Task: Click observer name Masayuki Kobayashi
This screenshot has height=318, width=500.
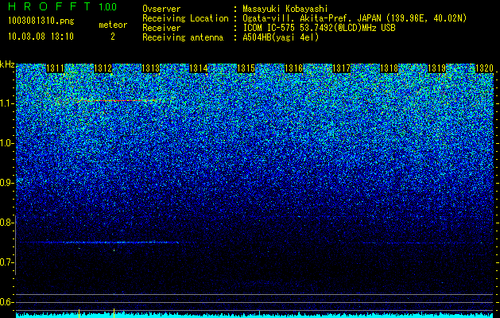Action: pyautogui.click(x=285, y=9)
